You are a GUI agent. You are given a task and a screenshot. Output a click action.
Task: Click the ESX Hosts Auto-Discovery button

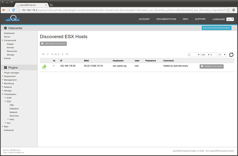coord(216,28)
